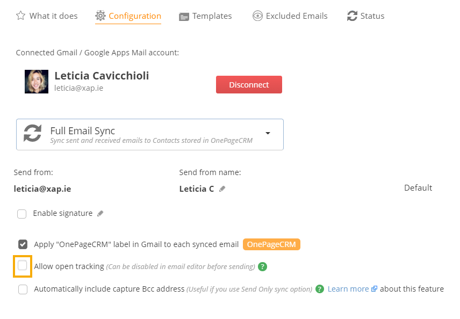Image resolution: width=460 pixels, height=319 pixels.
Task: Enable the signature checkbox
Action: coord(21,214)
